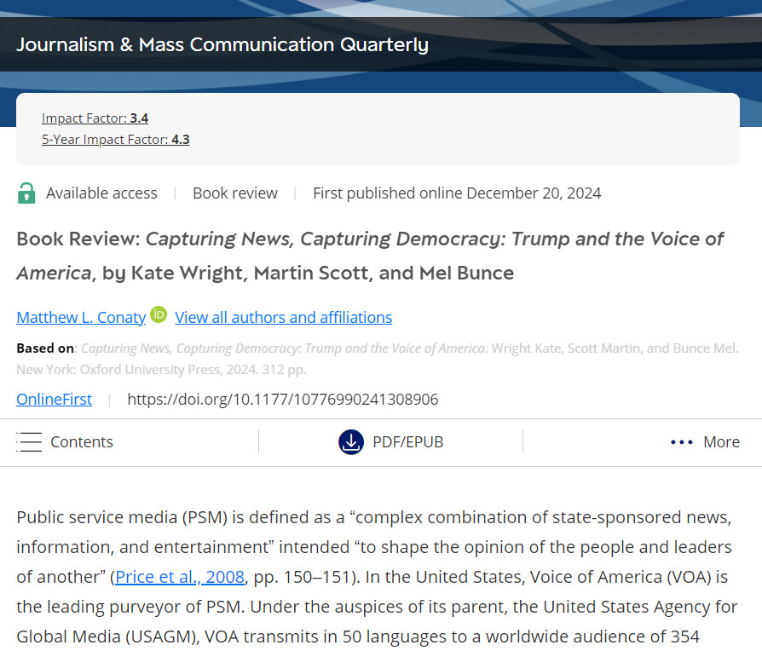Download via the PDF/EPUB button
762x651 pixels.
click(x=390, y=442)
